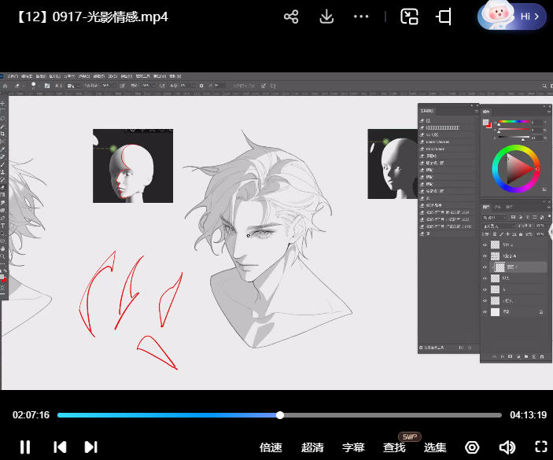Click the crop-shaped window mode icon
Image resolution: width=553 pixels, height=460 pixels.
pos(444,17)
